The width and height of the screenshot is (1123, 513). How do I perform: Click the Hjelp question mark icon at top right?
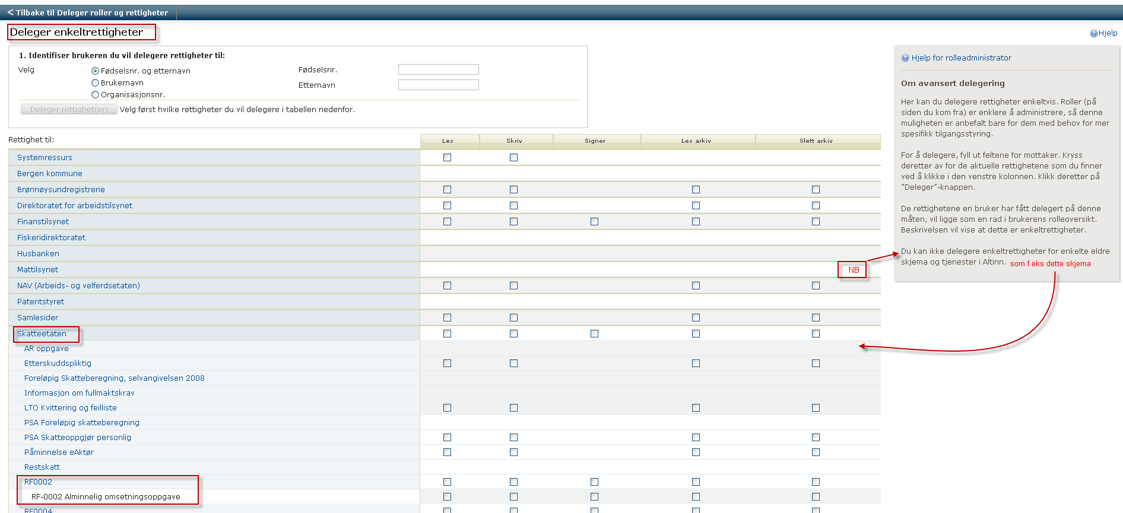1093,33
